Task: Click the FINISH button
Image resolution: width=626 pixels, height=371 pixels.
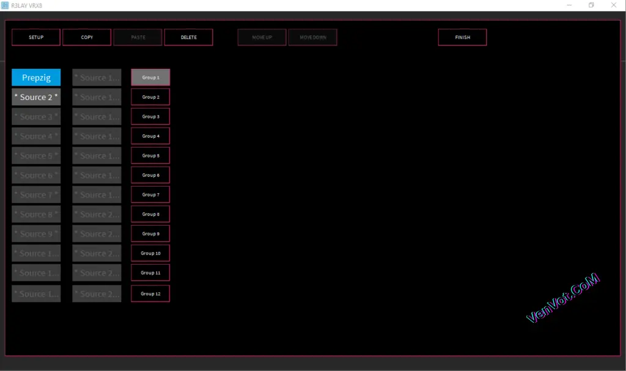Action: coord(462,37)
